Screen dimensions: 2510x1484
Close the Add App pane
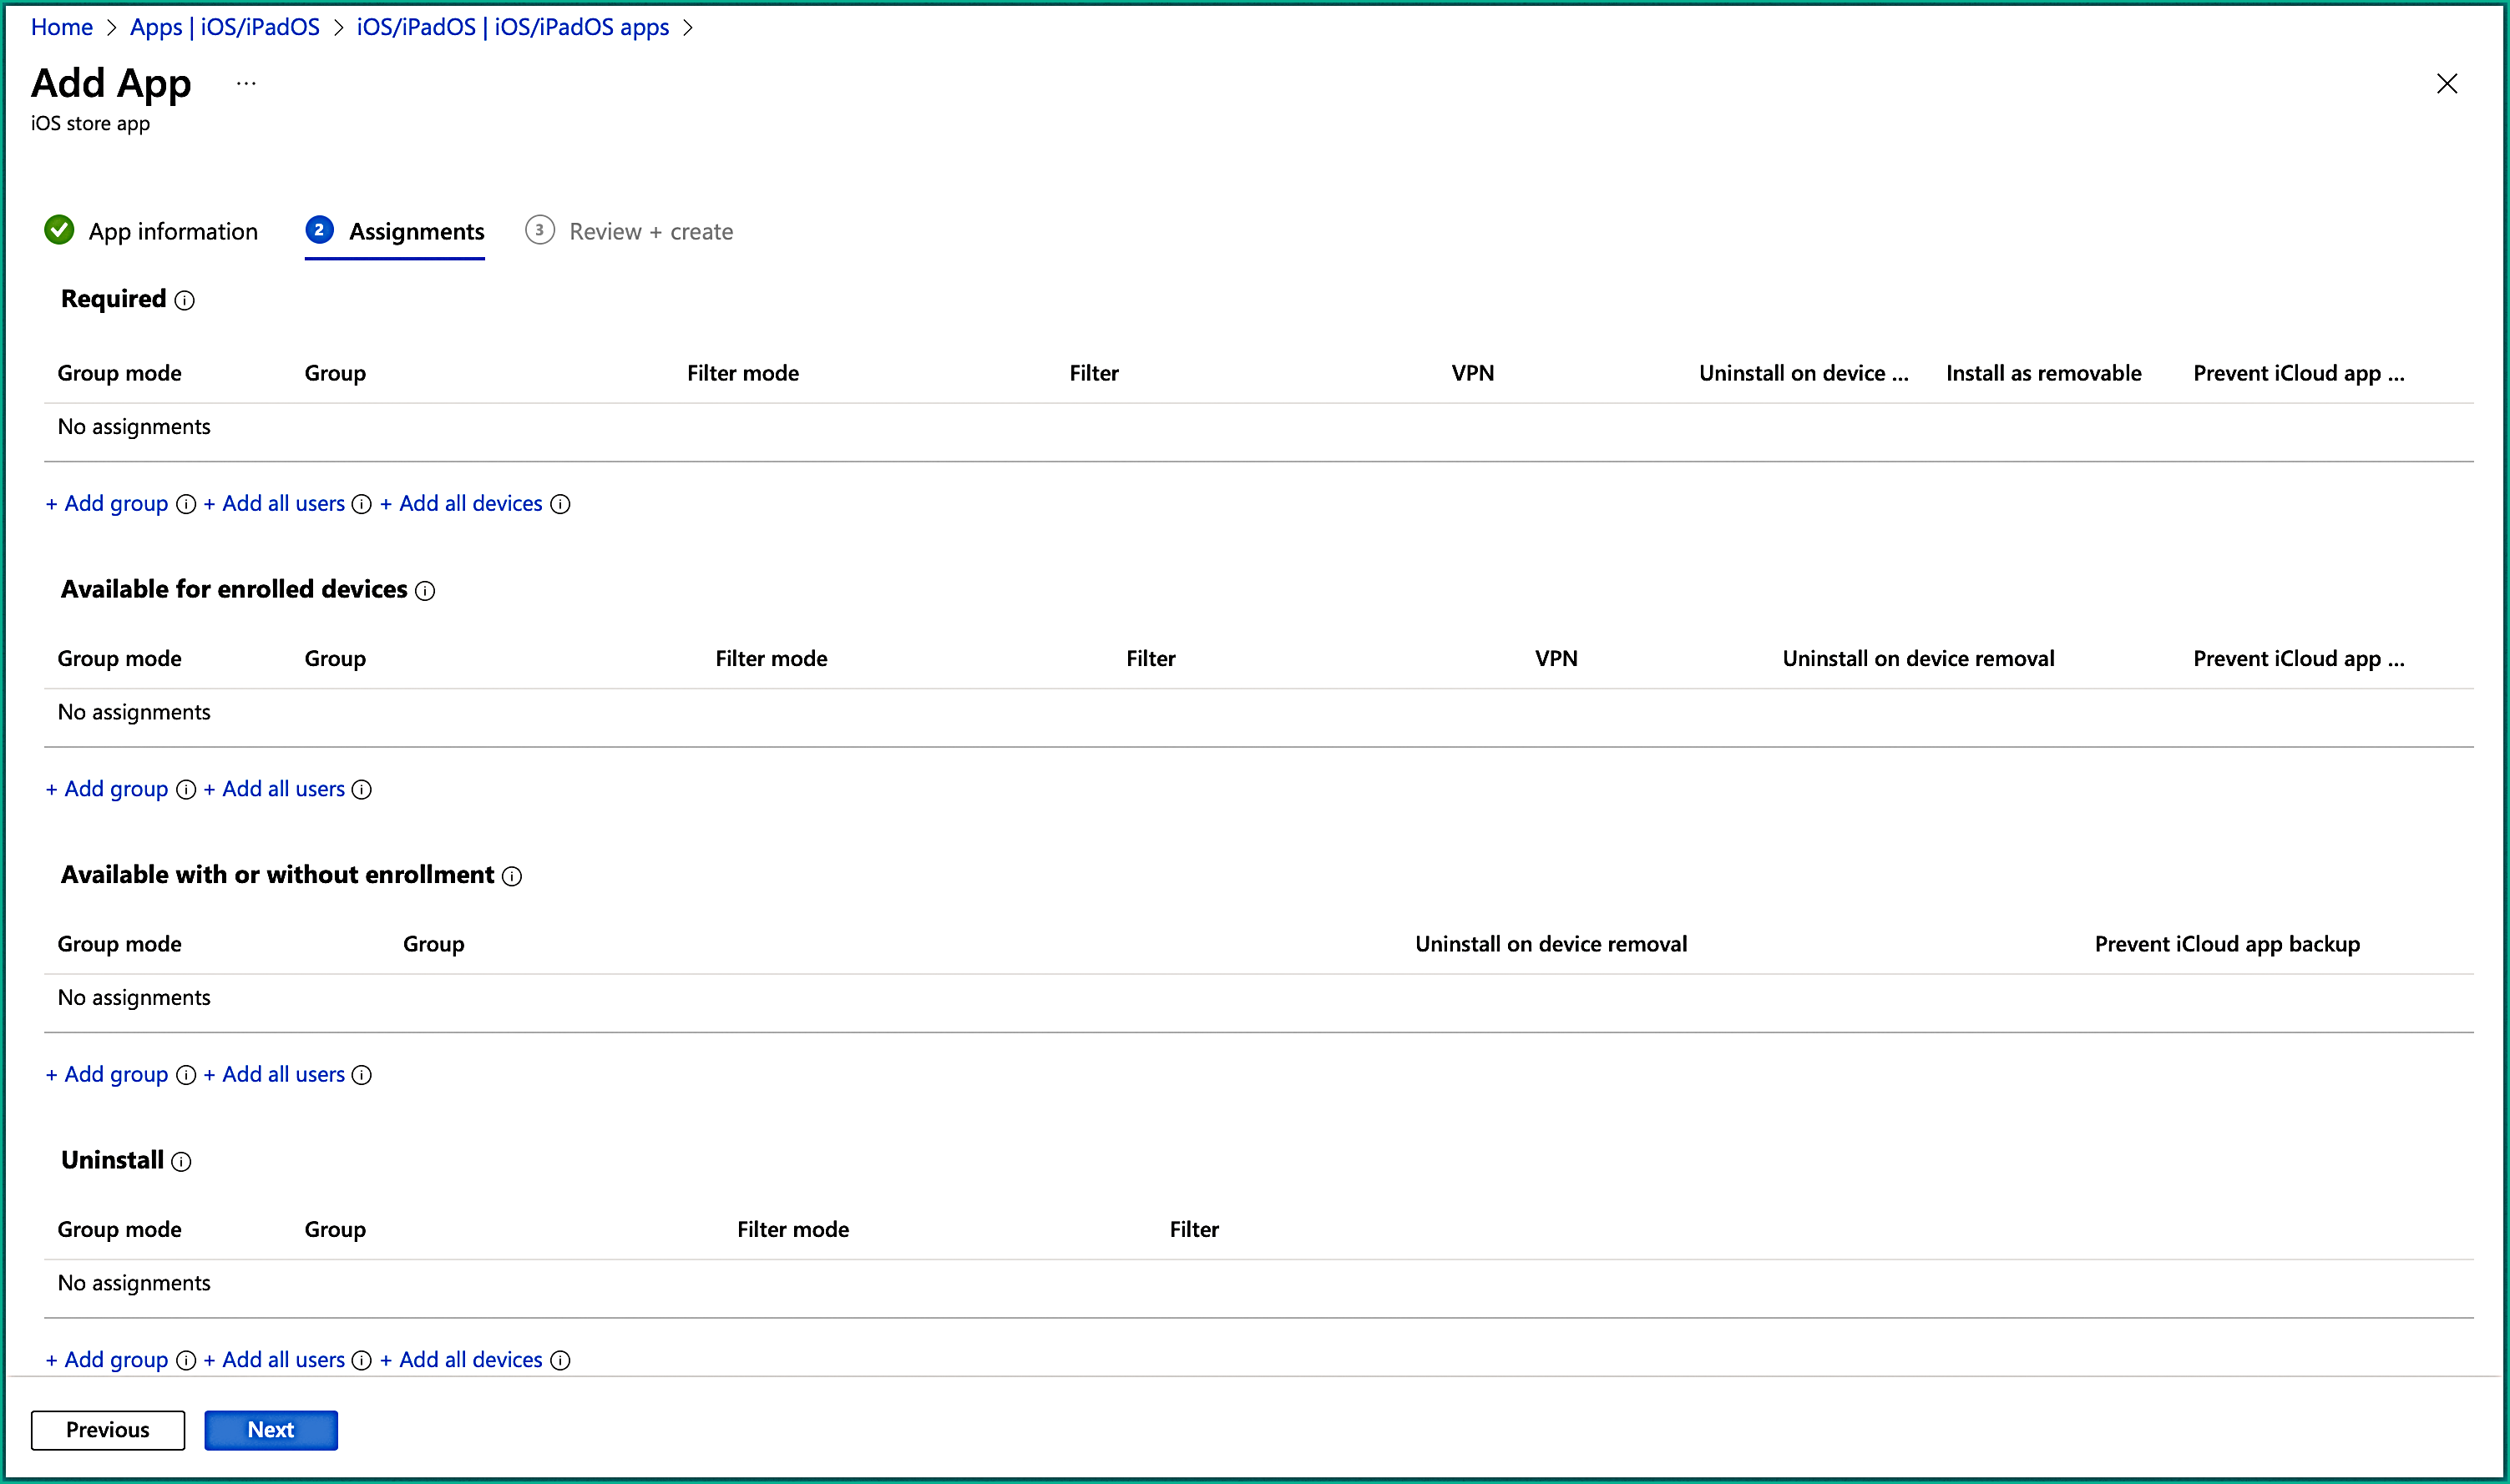2446,84
